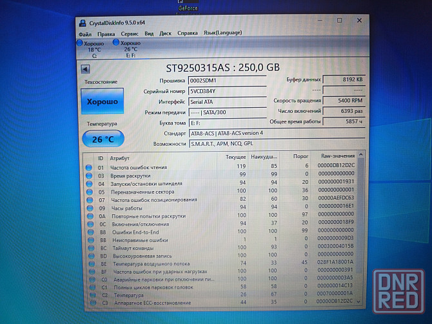Viewport: 432px width, 324px height.
Task: Click status icon for attribute BF
Action: (92, 272)
